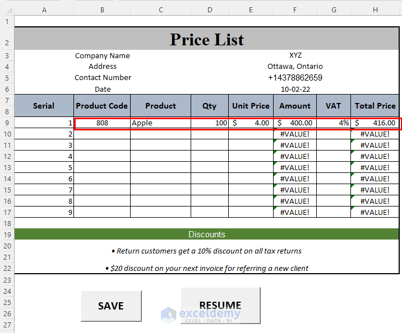Click the VAT 4% cell
The width and height of the screenshot is (402, 333).
334,123
